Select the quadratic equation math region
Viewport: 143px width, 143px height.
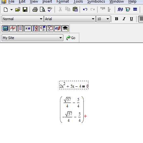coord(74,85)
